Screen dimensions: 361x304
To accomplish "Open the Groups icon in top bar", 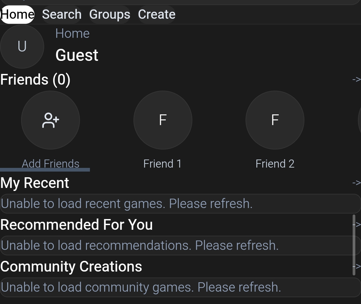I will pos(110,14).
